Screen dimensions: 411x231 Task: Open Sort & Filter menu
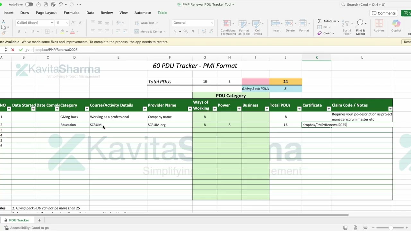pos(347,27)
